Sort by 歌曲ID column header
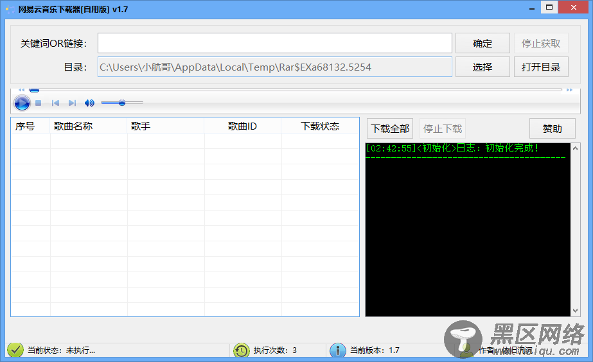The height and width of the screenshot is (362, 593). click(x=242, y=126)
